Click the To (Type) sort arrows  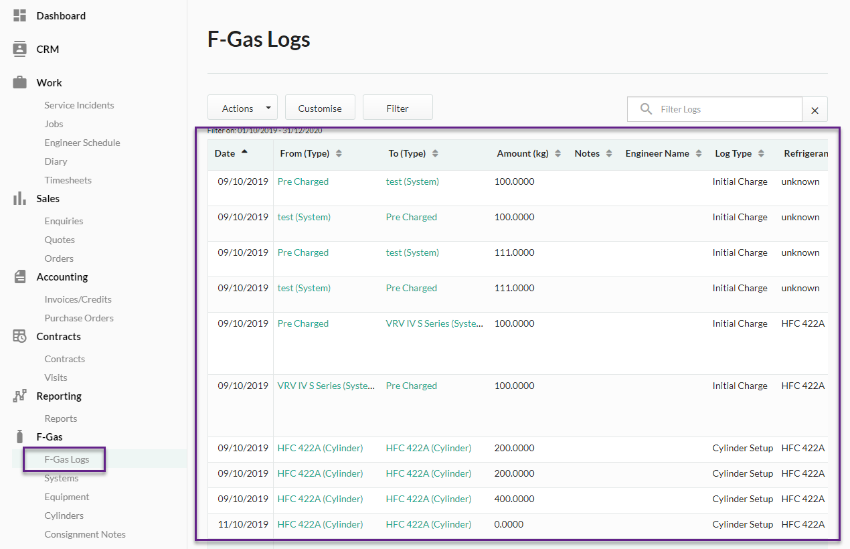(x=435, y=153)
